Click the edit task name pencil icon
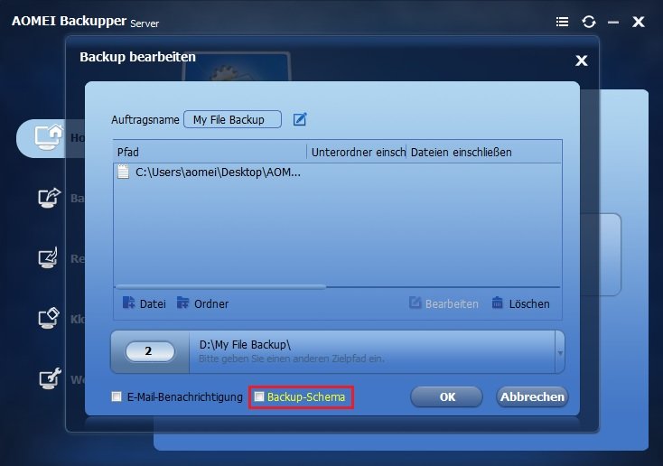The image size is (663, 466). [300, 119]
